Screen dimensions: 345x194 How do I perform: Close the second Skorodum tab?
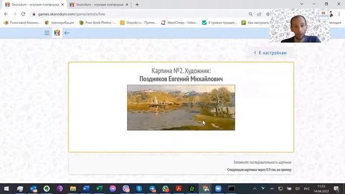pyautogui.click(x=127, y=4)
